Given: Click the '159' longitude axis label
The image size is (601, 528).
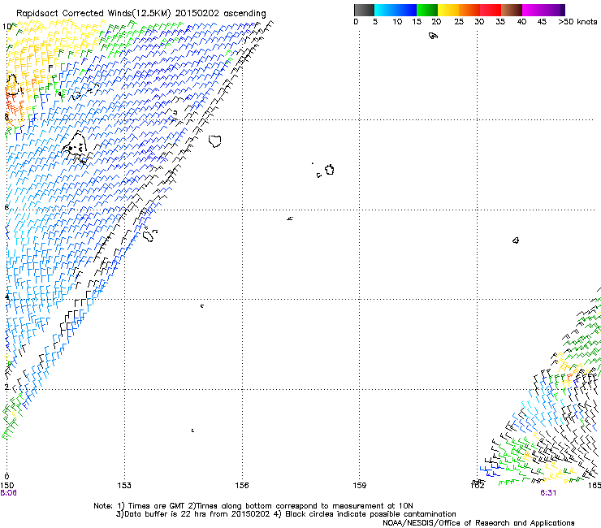Looking at the screenshot, I should [x=360, y=486].
